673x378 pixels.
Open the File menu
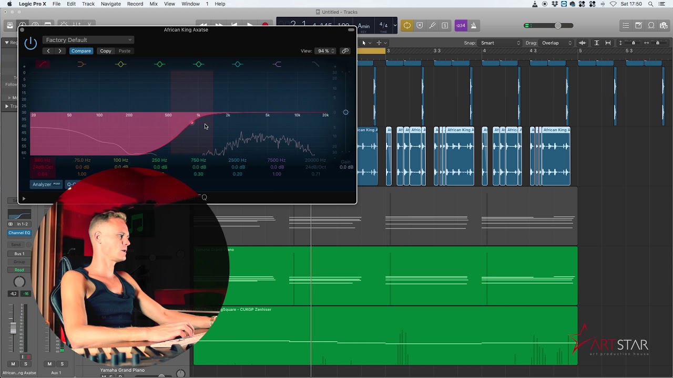pos(56,4)
